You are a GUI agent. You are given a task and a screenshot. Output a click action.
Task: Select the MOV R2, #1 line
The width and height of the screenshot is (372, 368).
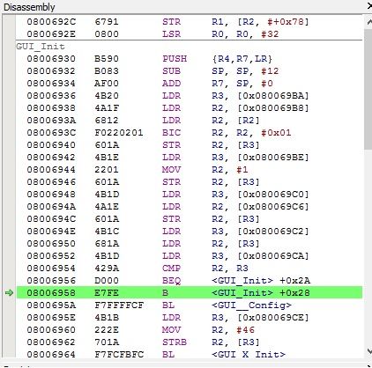(x=189, y=170)
